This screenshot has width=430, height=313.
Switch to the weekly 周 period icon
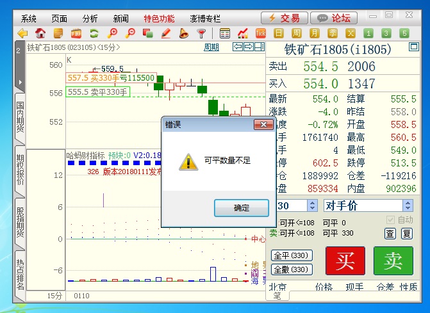(x=297, y=33)
